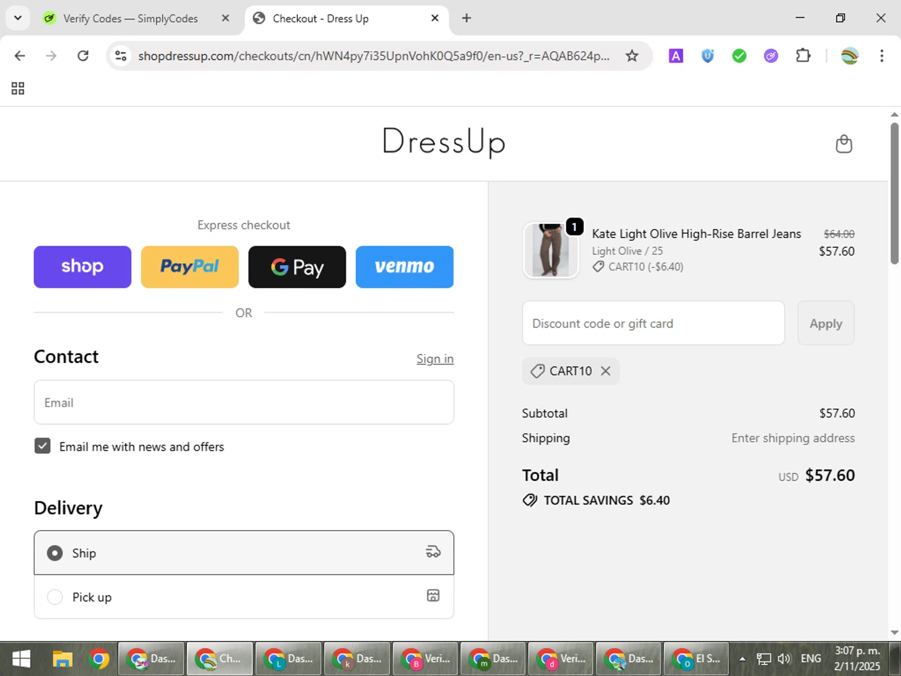Click the discount code or gift card field
901x676 pixels.
(x=654, y=323)
